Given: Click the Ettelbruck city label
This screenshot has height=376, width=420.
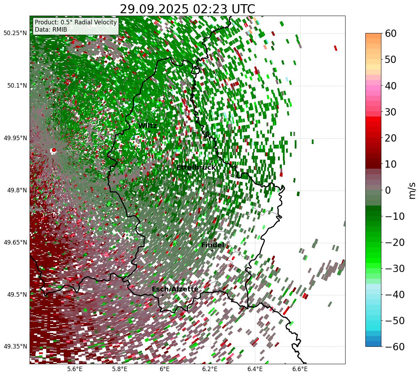Looking at the screenshot, I should pos(196,168).
